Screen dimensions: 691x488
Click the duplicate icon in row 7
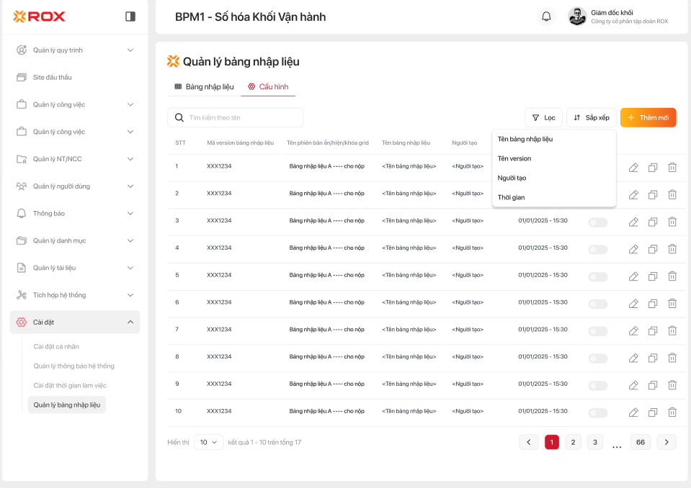tap(653, 331)
